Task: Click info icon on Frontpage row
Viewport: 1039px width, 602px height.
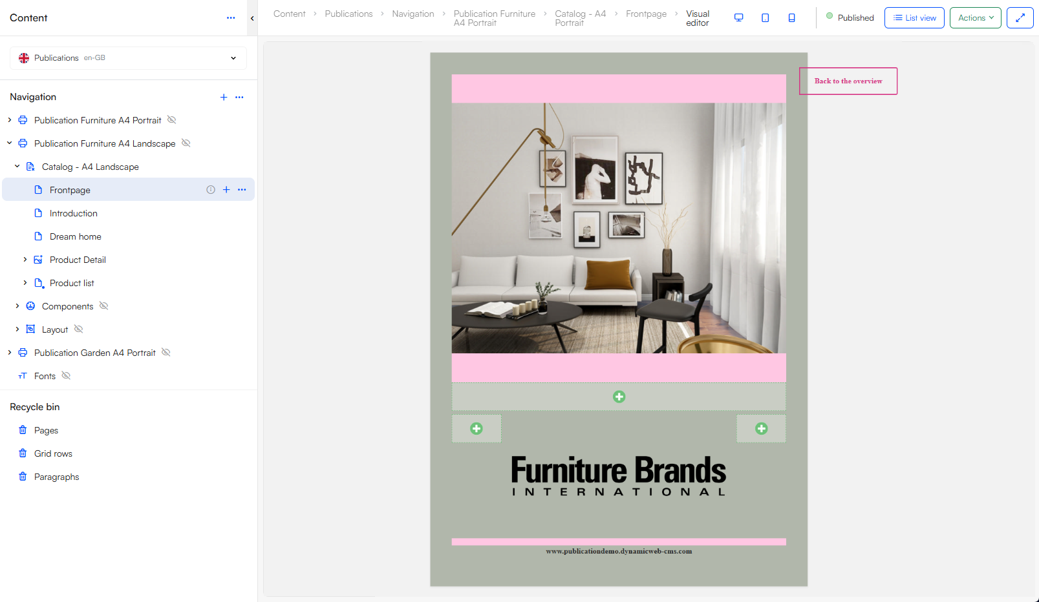Action: tap(211, 190)
